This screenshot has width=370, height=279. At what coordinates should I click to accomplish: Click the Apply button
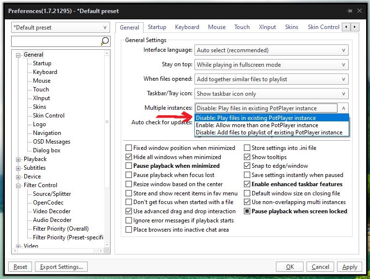(x=350, y=267)
